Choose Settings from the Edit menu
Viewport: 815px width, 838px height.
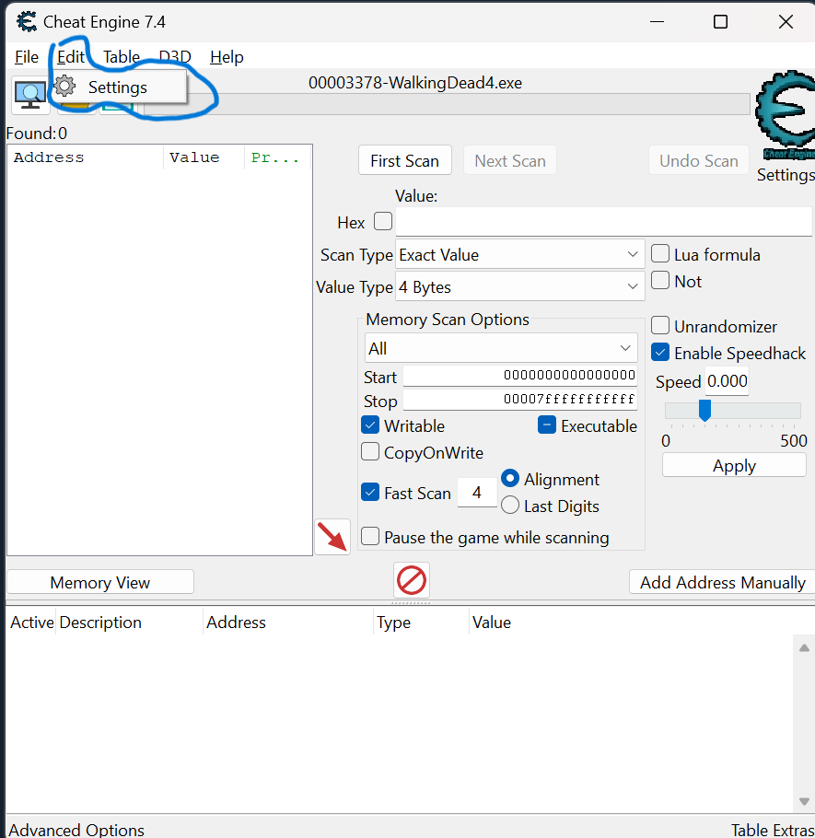point(118,87)
